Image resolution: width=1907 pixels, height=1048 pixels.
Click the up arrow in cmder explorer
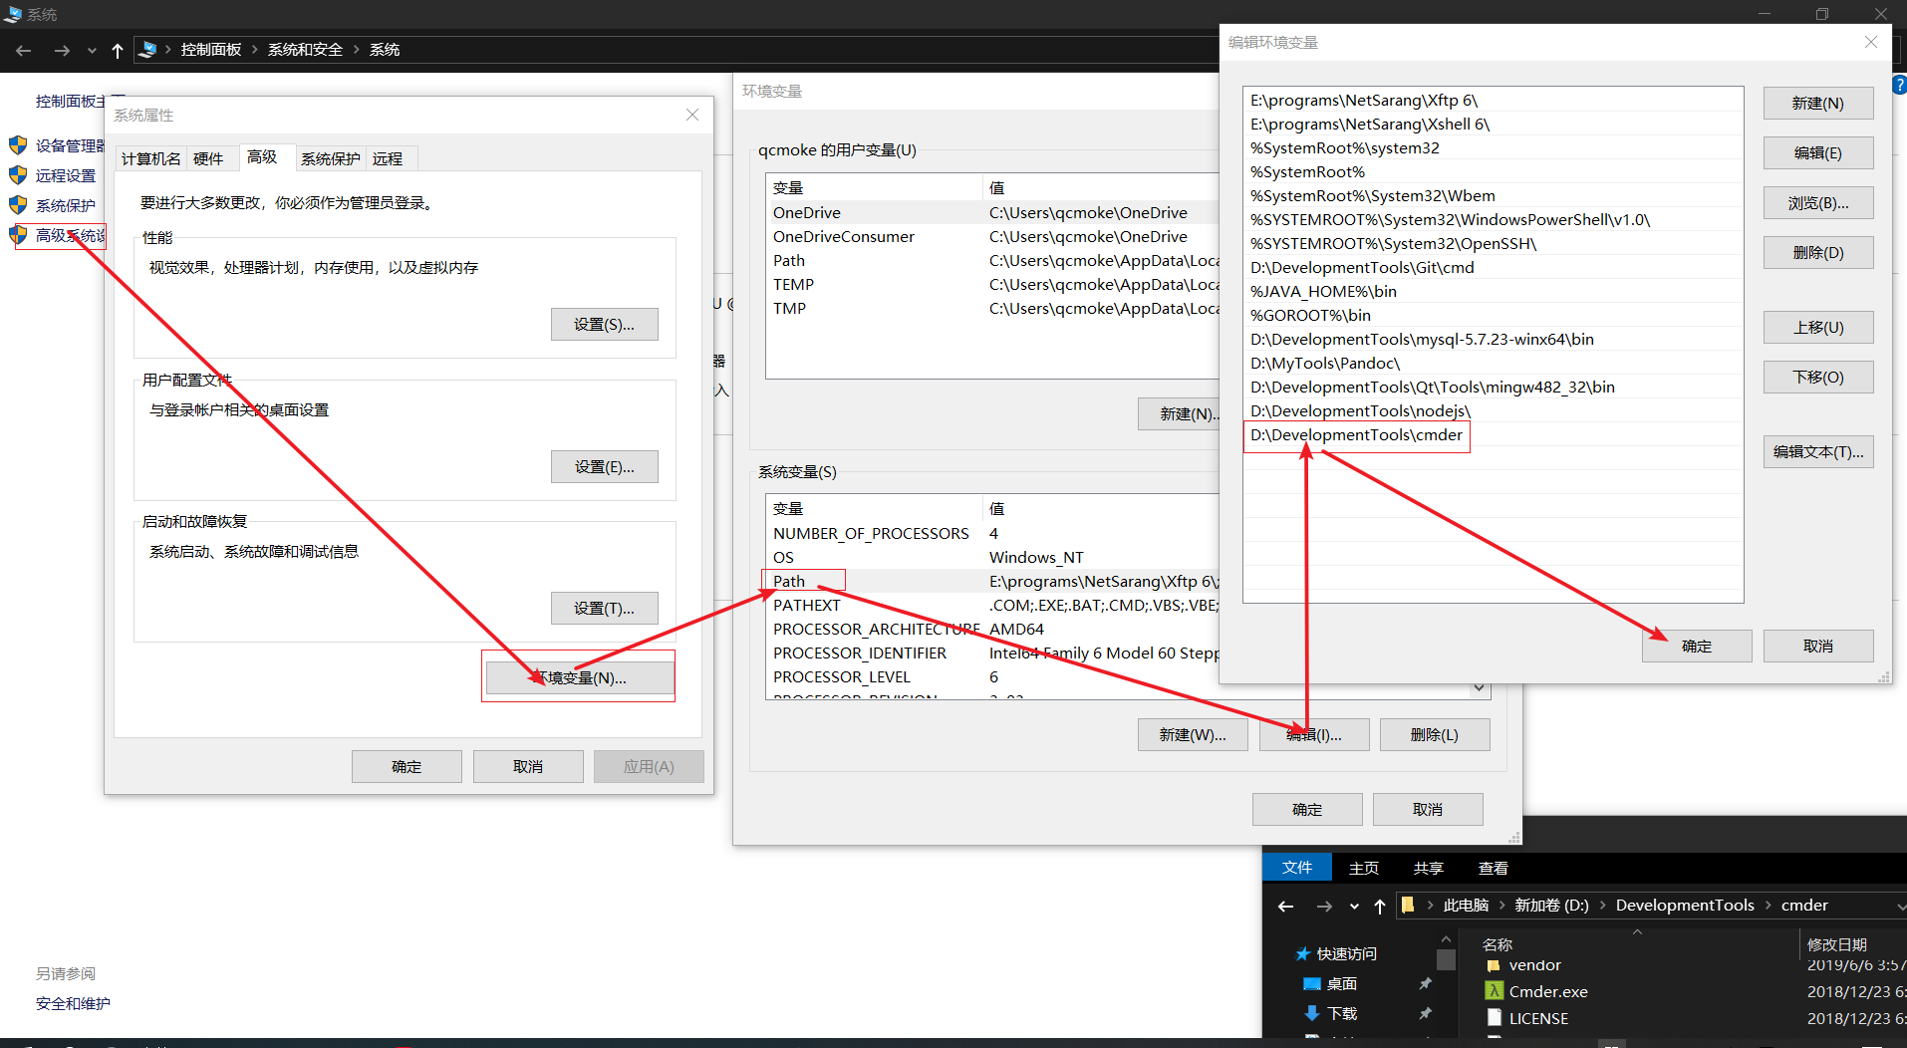click(1380, 906)
